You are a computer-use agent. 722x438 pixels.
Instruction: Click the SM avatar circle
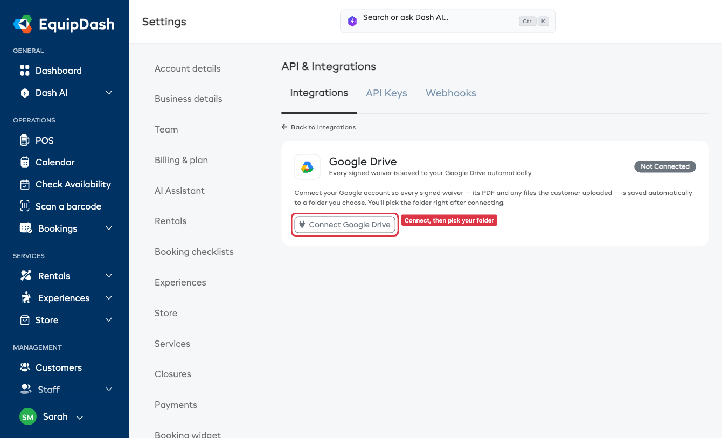point(28,417)
